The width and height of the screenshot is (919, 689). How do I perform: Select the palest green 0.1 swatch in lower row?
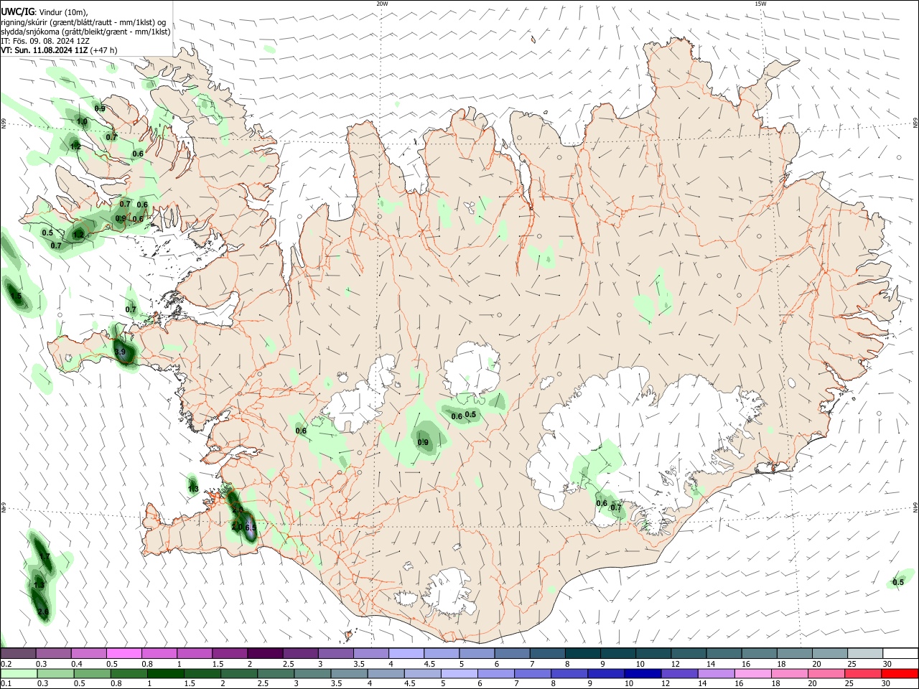[19, 674]
